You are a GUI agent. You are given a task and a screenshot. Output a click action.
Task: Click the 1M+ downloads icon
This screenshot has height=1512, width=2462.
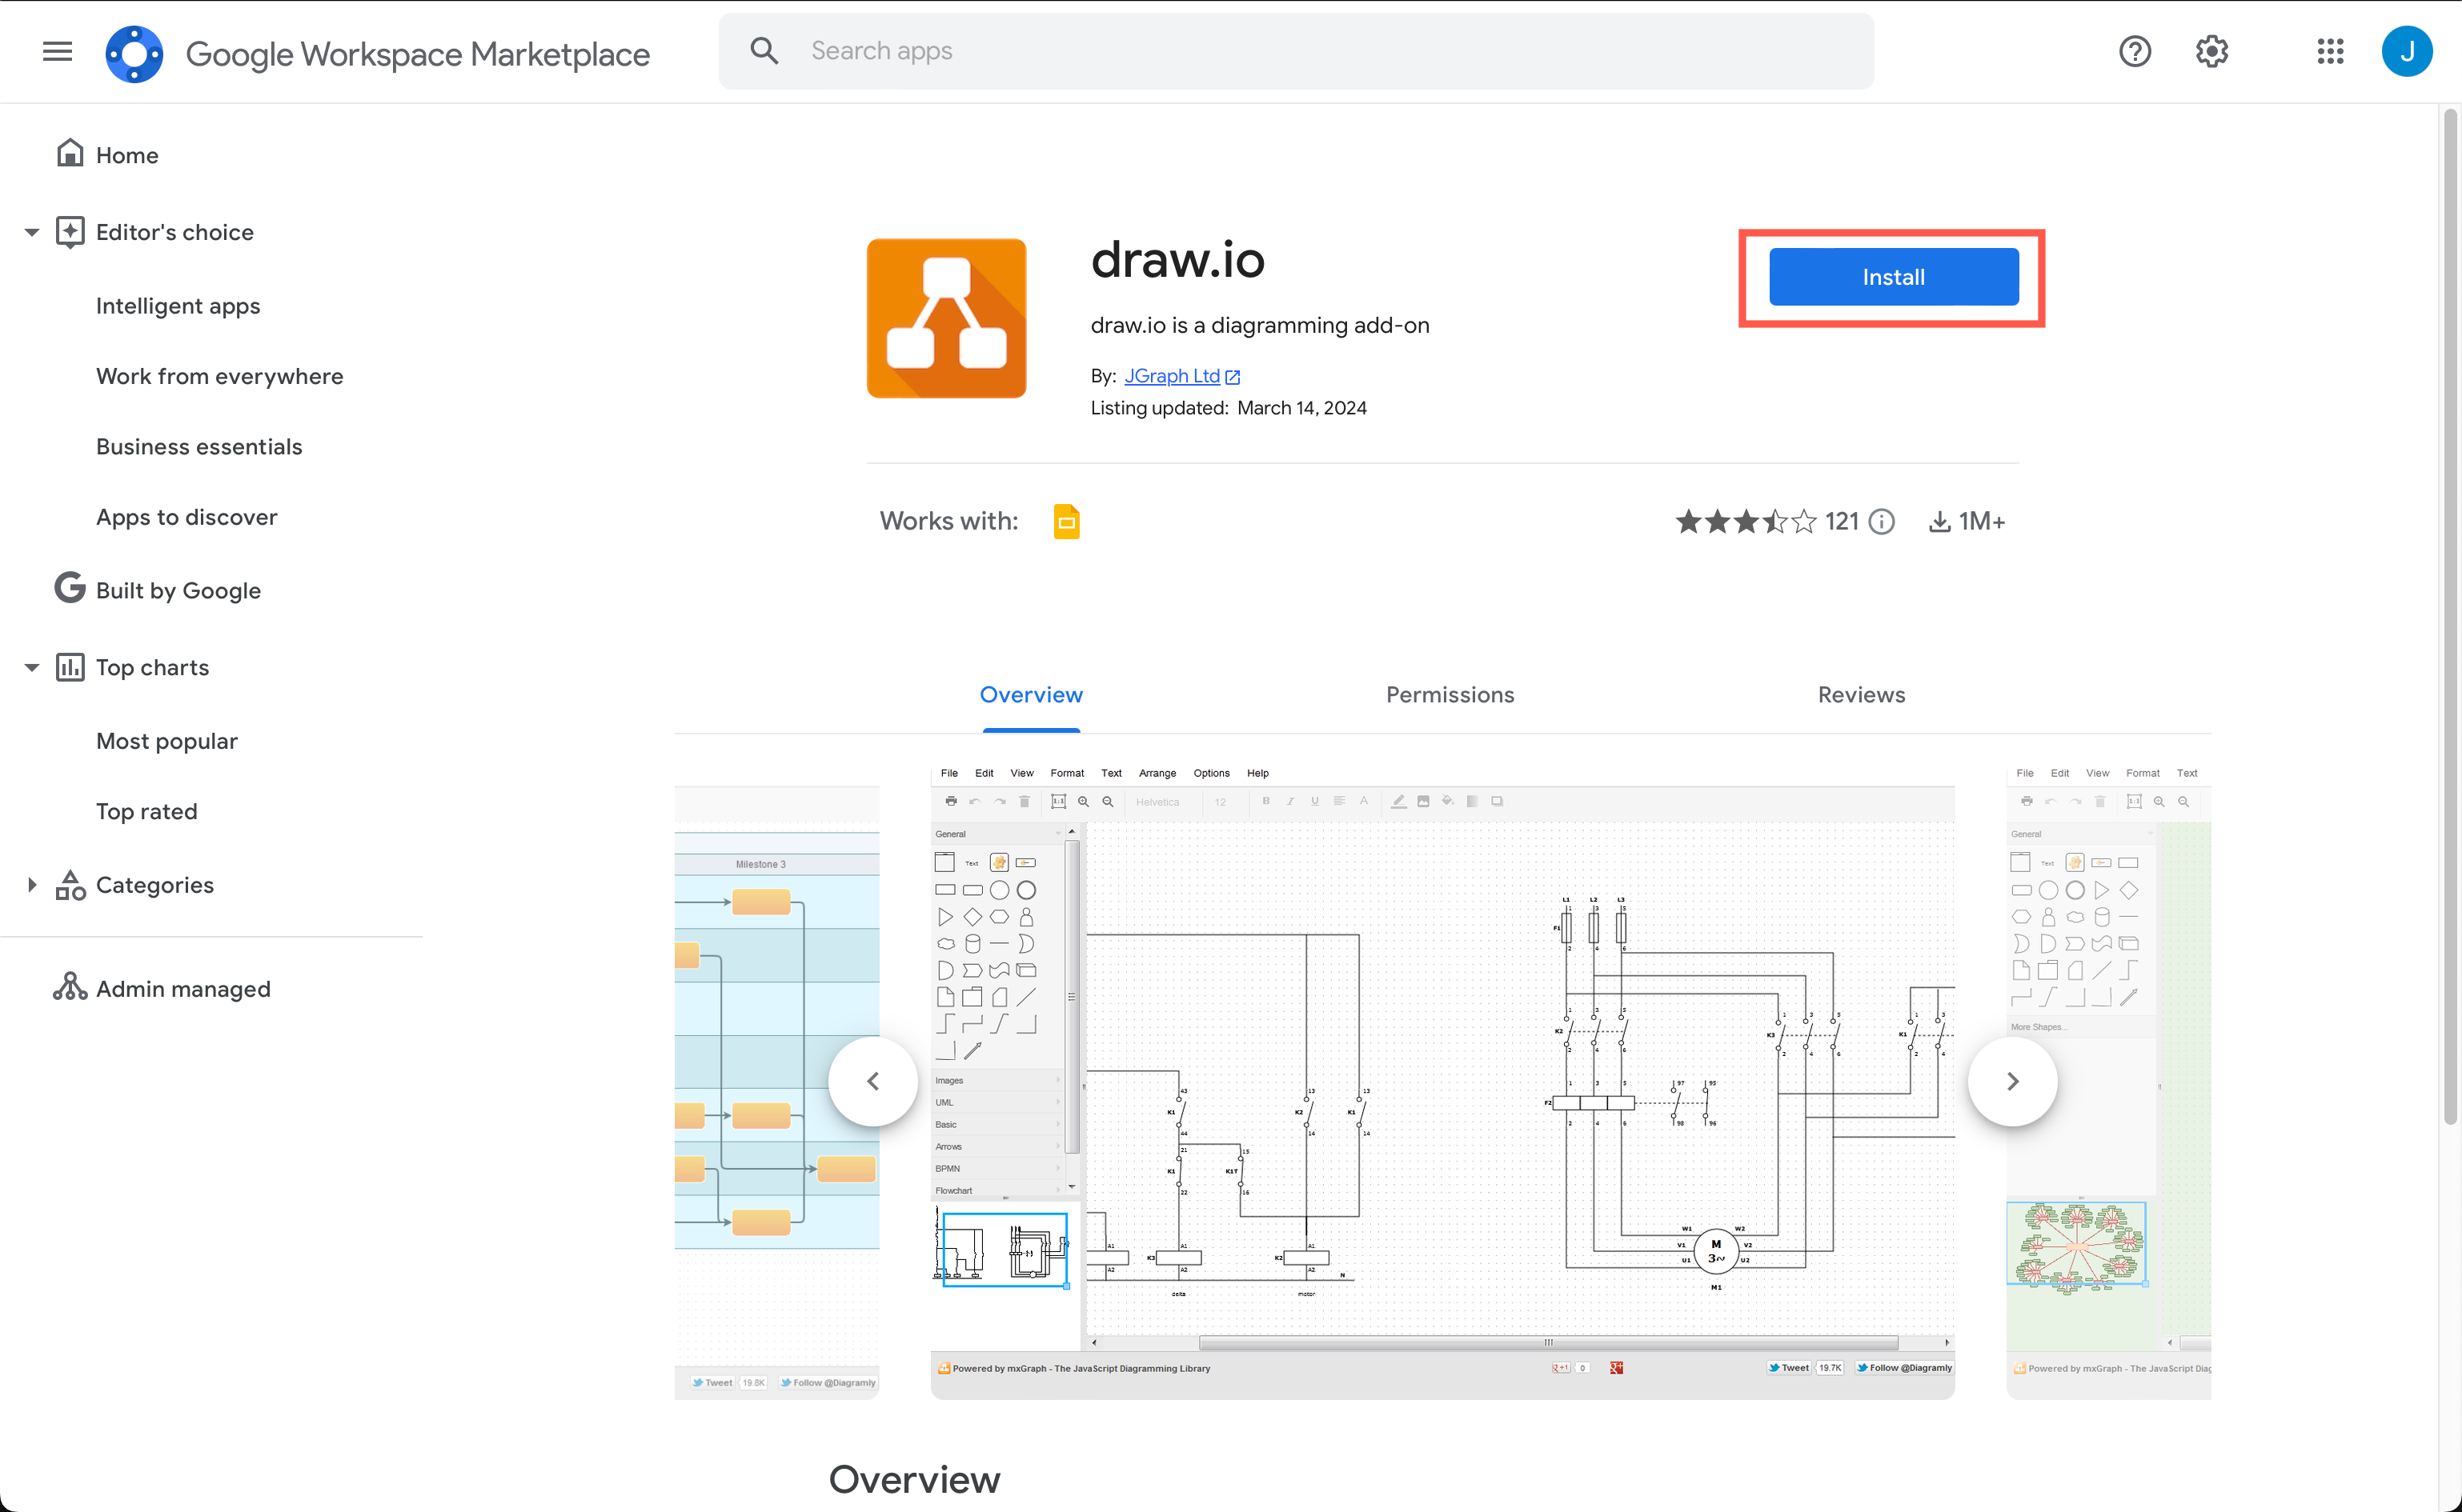point(1939,521)
